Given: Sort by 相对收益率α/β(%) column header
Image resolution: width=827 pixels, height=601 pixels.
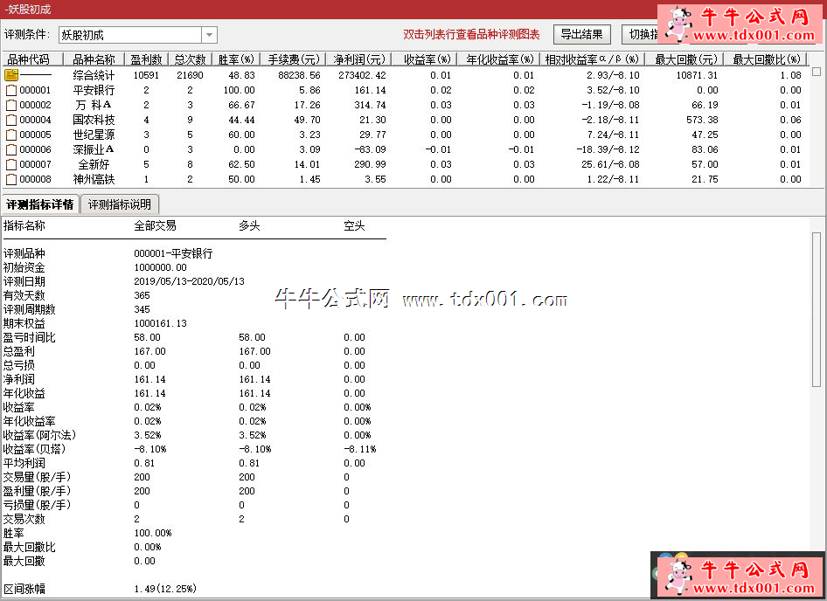Looking at the screenshot, I should click(x=593, y=59).
